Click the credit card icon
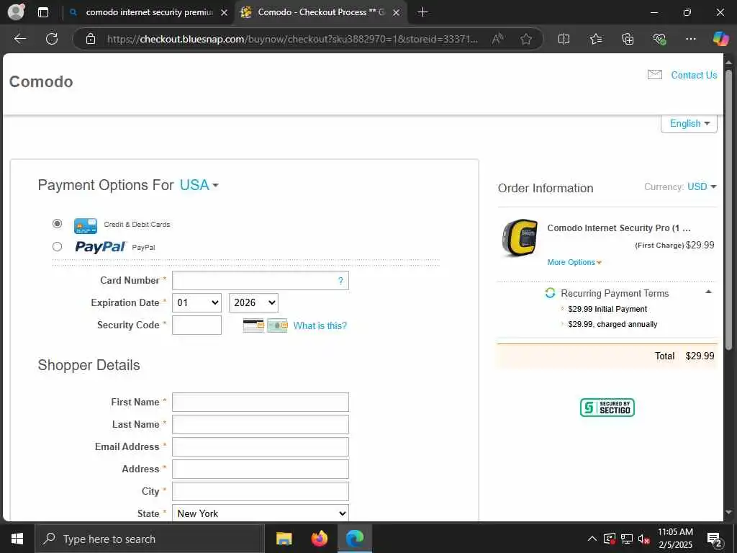The width and height of the screenshot is (737, 553). 86,225
